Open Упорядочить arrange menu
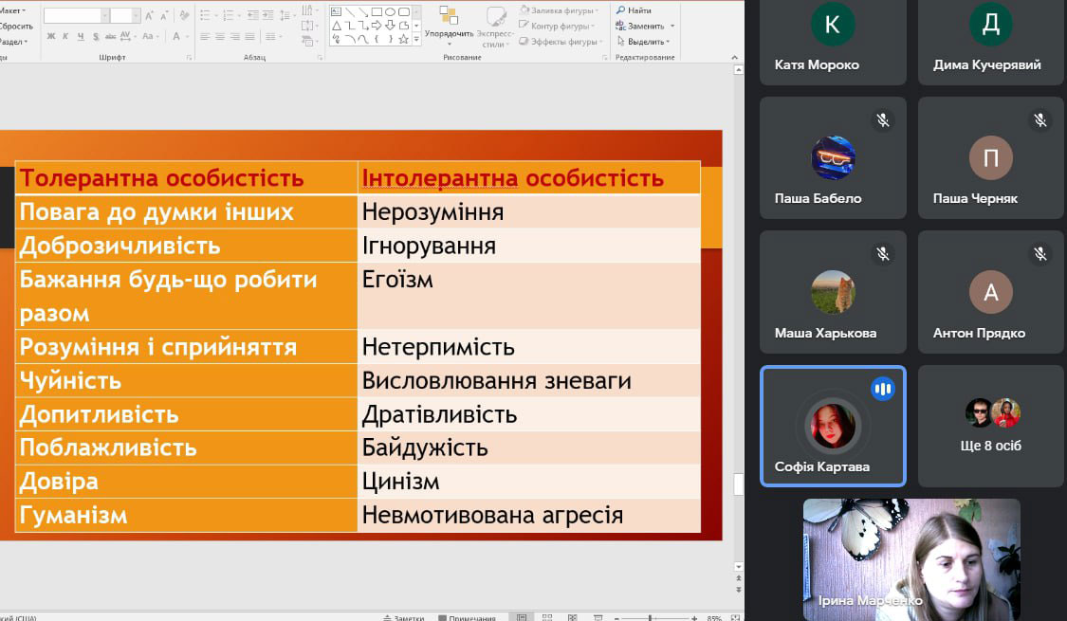The width and height of the screenshot is (1067, 621). 449,26
